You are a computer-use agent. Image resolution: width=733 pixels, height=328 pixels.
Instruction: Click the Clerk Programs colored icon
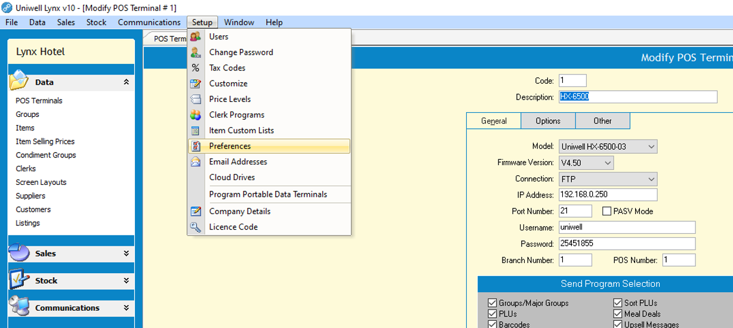pyautogui.click(x=196, y=115)
